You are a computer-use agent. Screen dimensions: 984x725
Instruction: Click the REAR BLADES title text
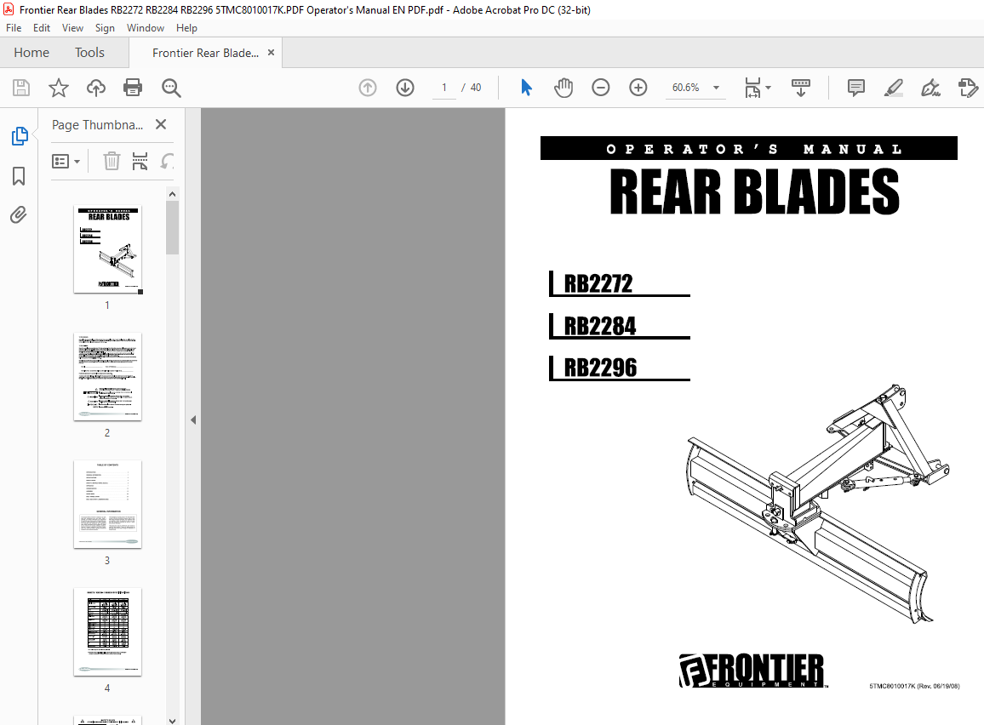point(755,192)
